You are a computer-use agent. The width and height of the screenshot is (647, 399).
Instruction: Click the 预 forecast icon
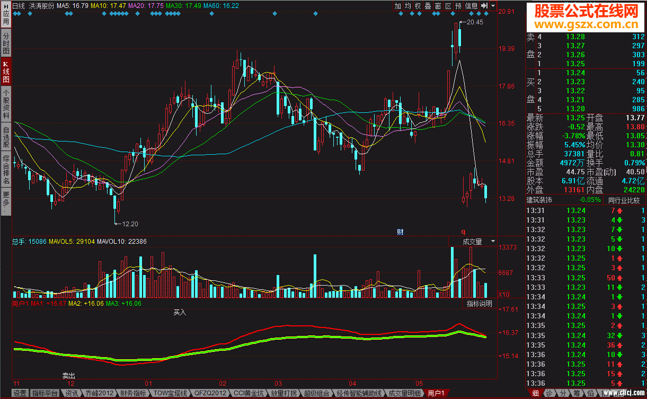[x=458, y=6]
